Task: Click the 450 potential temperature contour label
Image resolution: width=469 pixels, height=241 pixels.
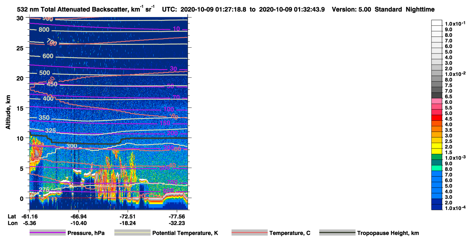Action: pyautogui.click(x=52, y=84)
